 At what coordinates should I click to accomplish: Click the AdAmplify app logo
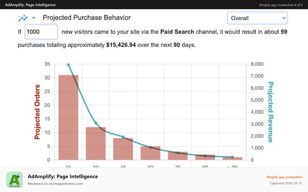(14, 180)
